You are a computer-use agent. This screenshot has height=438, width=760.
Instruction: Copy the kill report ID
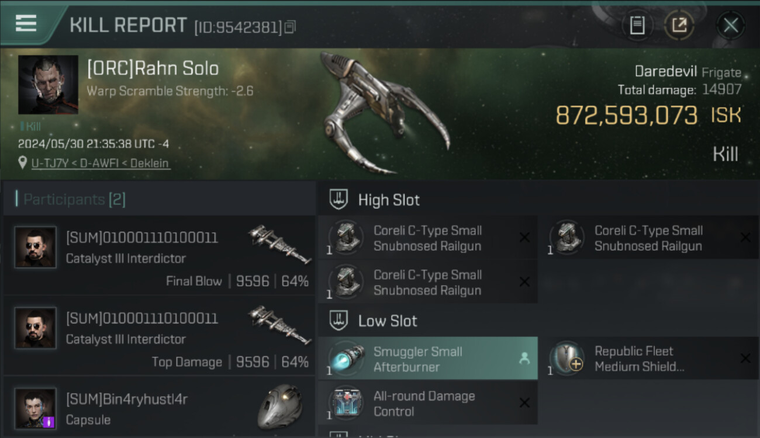tap(291, 27)
